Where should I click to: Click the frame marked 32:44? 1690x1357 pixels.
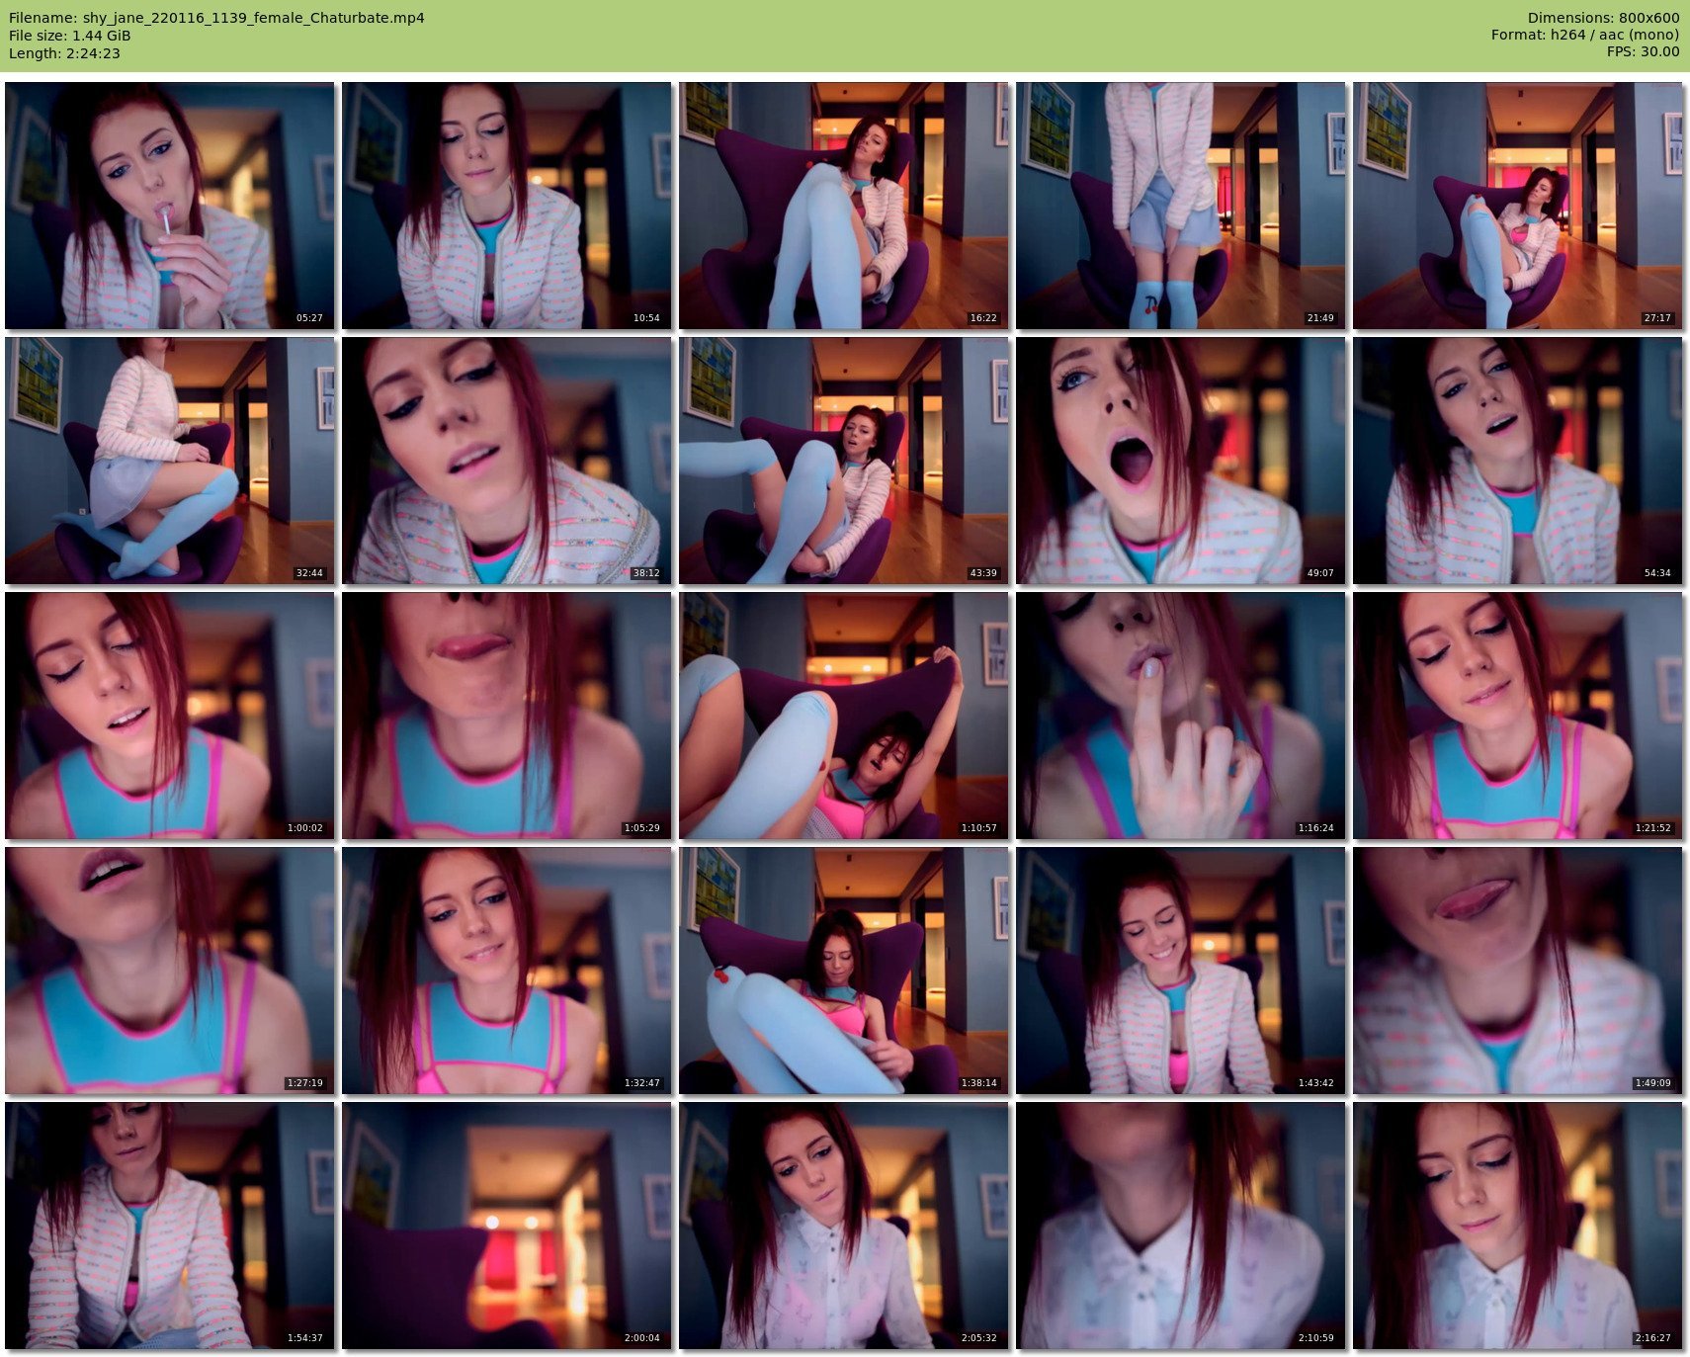pos(170,461)
